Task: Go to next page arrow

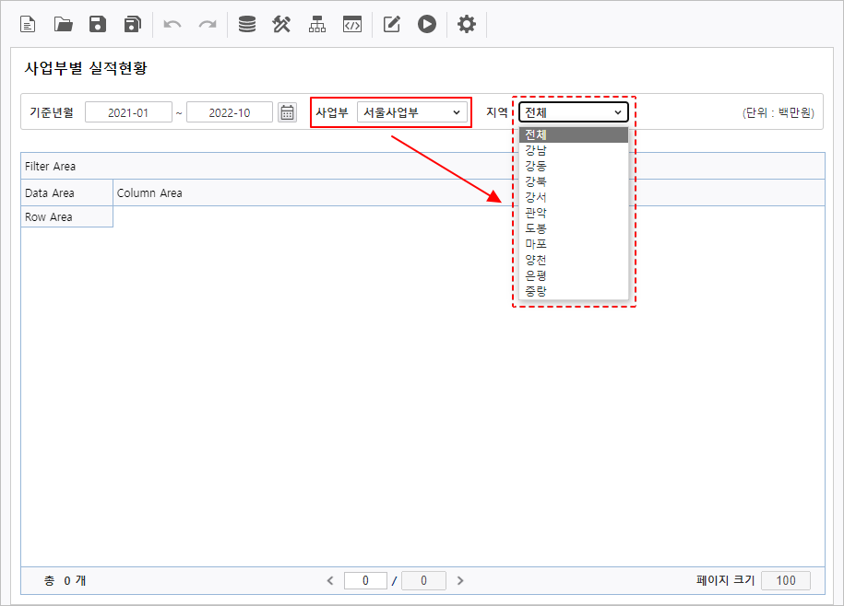Action: click(x=460, y=580)
